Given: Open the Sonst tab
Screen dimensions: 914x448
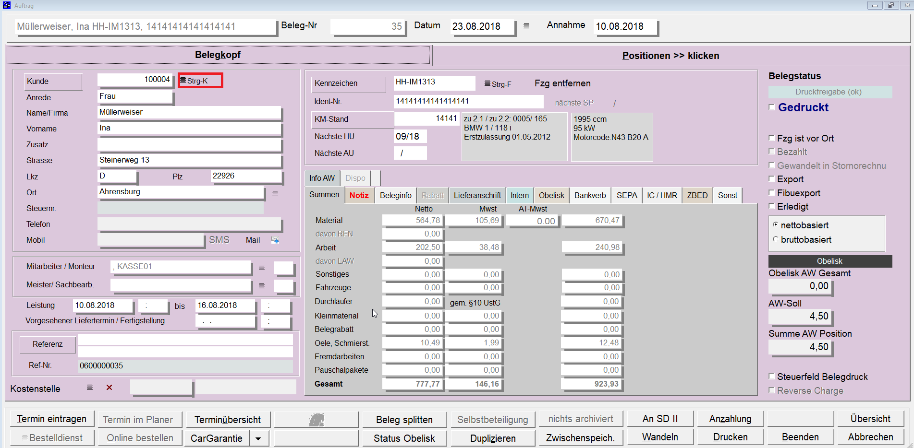Looking at the screenshot, I should click(x=728, y=195).
